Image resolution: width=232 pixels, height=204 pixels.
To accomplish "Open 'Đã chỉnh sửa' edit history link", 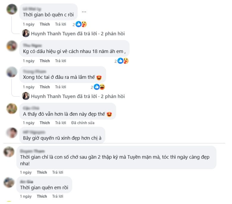I will click(x=83, y=123).
